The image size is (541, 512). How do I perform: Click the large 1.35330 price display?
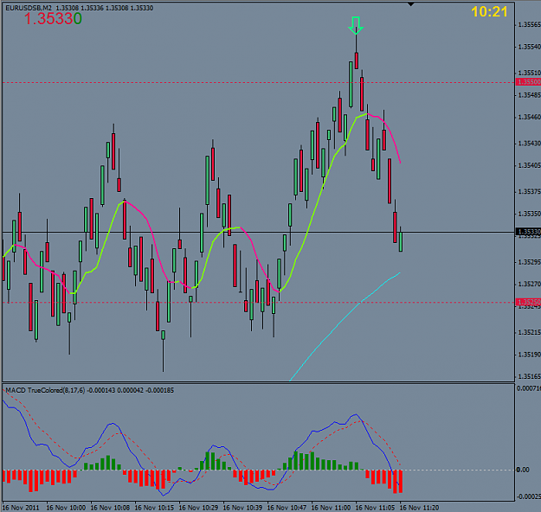53,19
